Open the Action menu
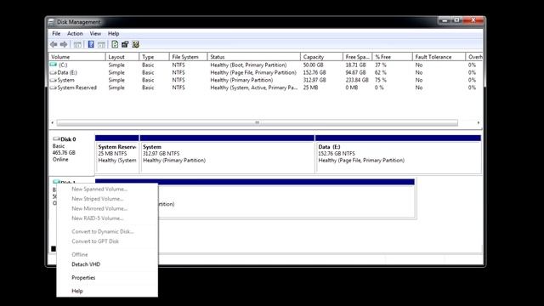Viewport: 544px width, 306px height. point(75,34)
